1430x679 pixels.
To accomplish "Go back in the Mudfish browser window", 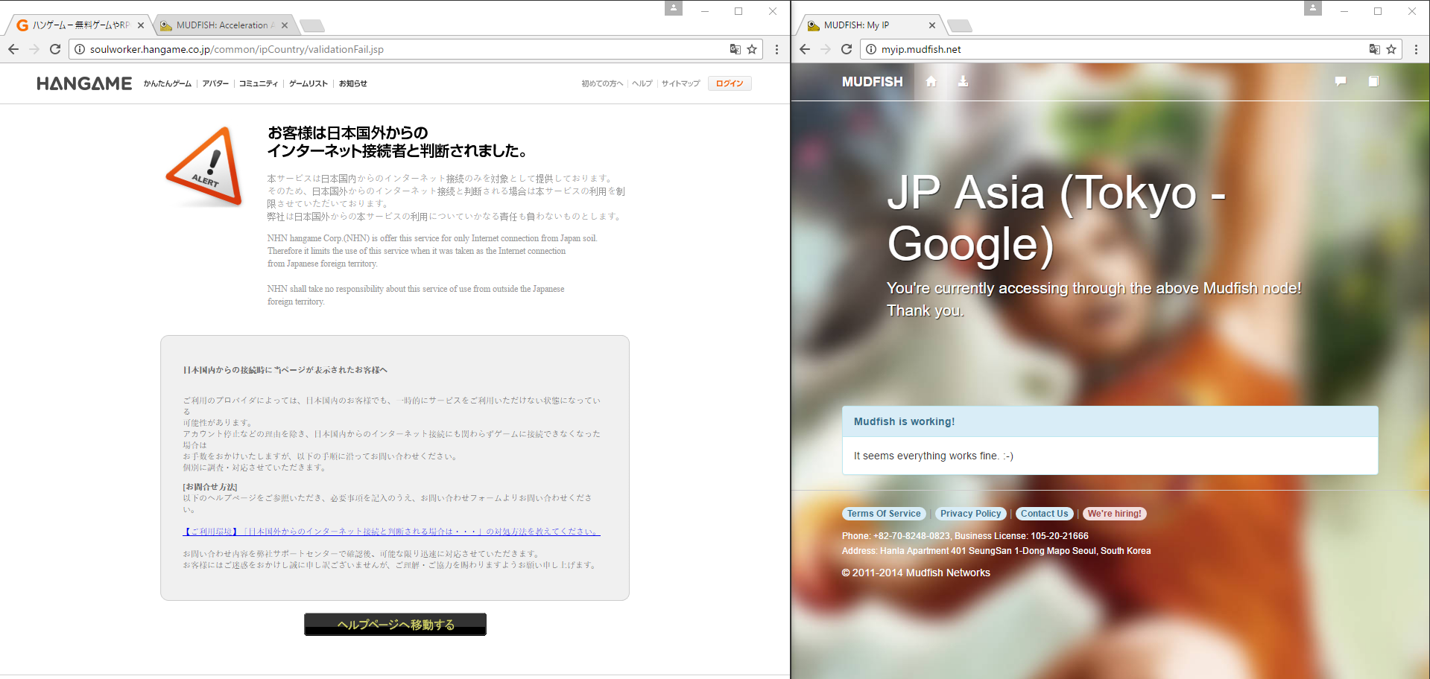I will click(x=805, y=49).
